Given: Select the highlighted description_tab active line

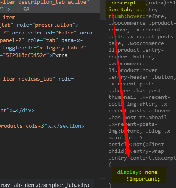Looking at the screenshot, I should pyautogui.click(x=50, y=2).
